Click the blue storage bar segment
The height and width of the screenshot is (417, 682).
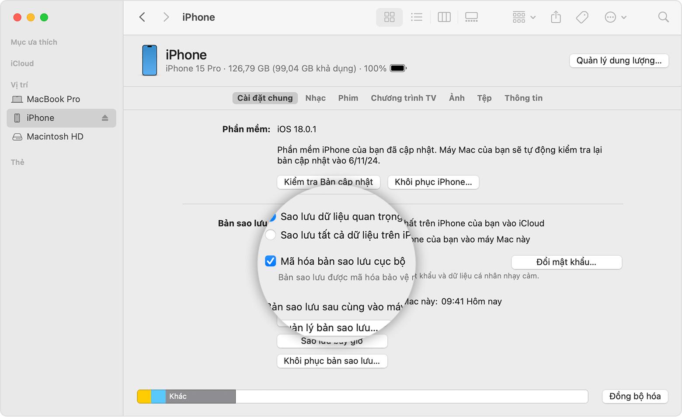click(158, 396)
